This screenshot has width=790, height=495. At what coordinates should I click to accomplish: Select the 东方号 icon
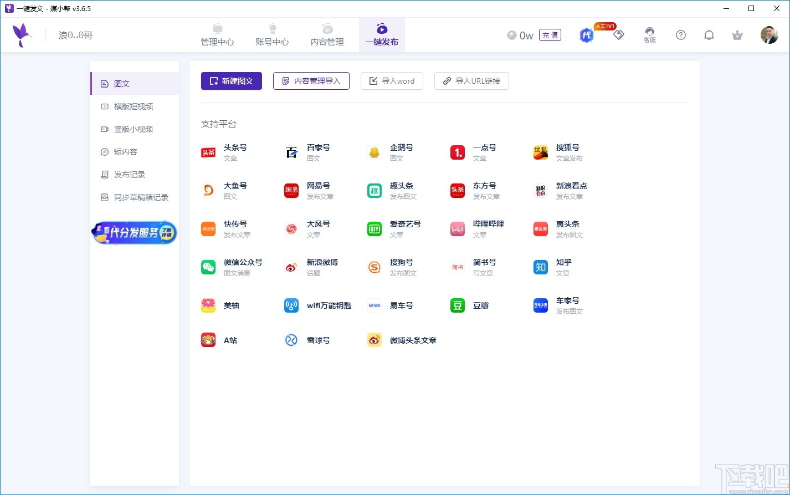point(458,191)
